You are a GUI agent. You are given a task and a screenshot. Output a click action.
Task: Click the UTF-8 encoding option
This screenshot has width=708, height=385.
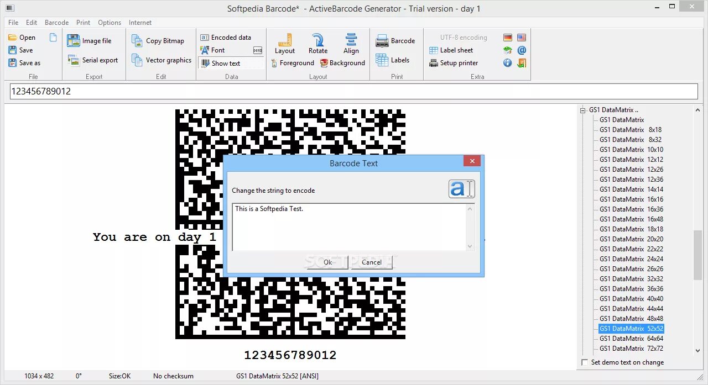tap(464, 38)
